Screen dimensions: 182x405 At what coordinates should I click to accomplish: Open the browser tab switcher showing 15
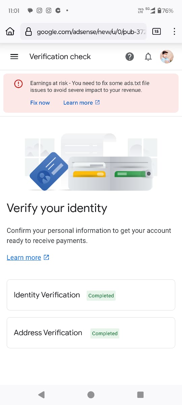(x=156, y=31)
